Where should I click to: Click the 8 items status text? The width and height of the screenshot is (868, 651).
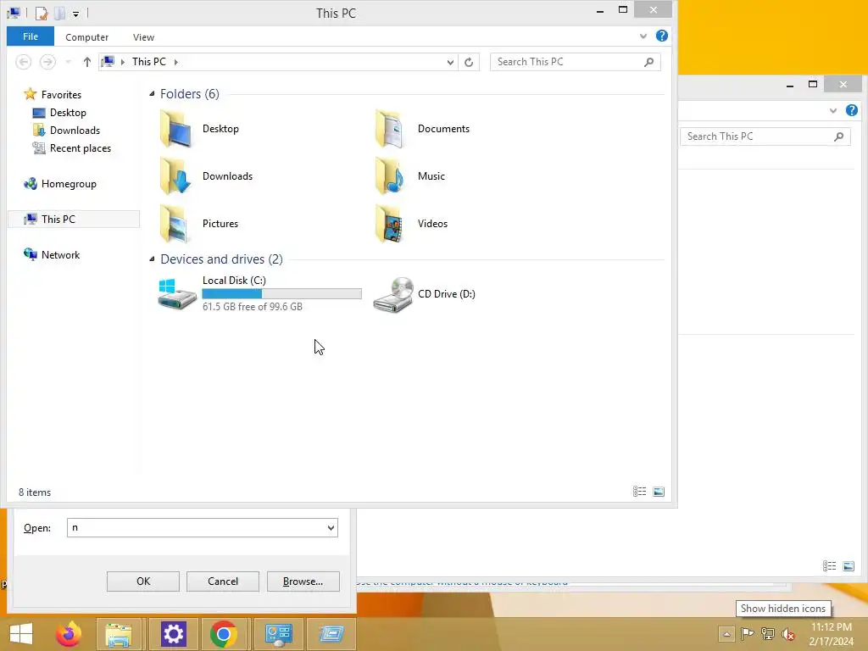pos(34,492)
